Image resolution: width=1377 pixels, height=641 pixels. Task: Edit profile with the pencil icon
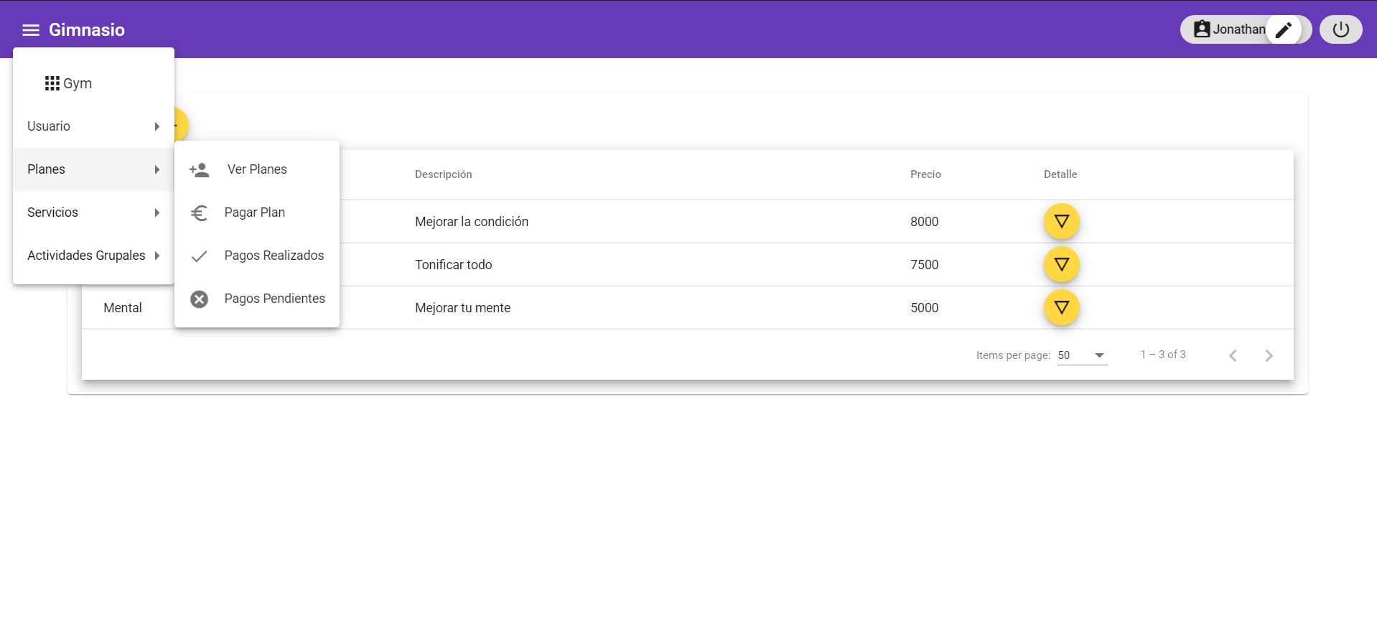(1284, 29)
